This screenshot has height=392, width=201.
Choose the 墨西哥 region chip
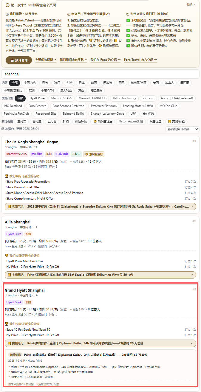tap(185, 83)
